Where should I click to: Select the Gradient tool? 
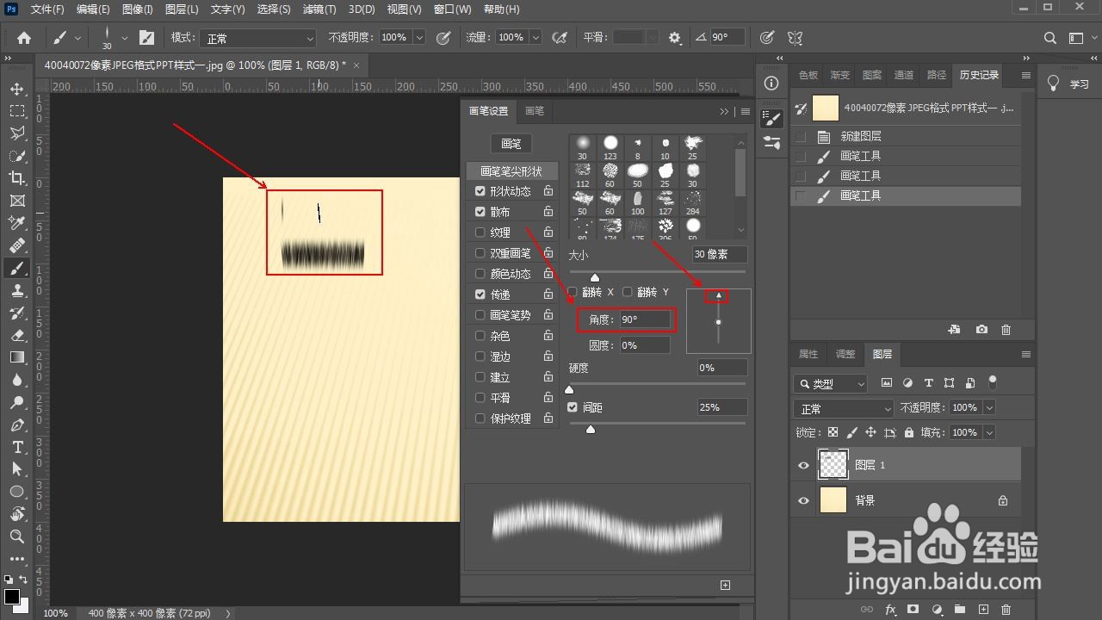tap(17, 357)
